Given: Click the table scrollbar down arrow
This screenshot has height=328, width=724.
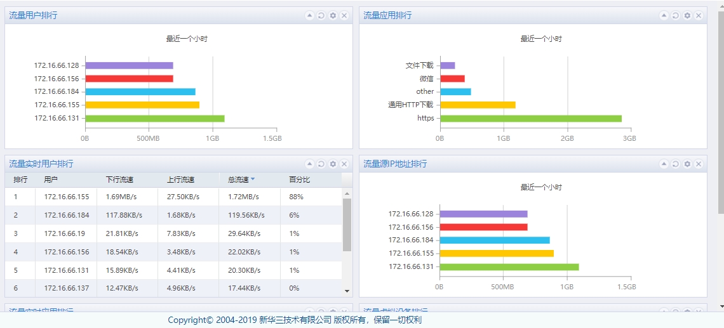Looking at the screenshot, I should tap(347, 291).
